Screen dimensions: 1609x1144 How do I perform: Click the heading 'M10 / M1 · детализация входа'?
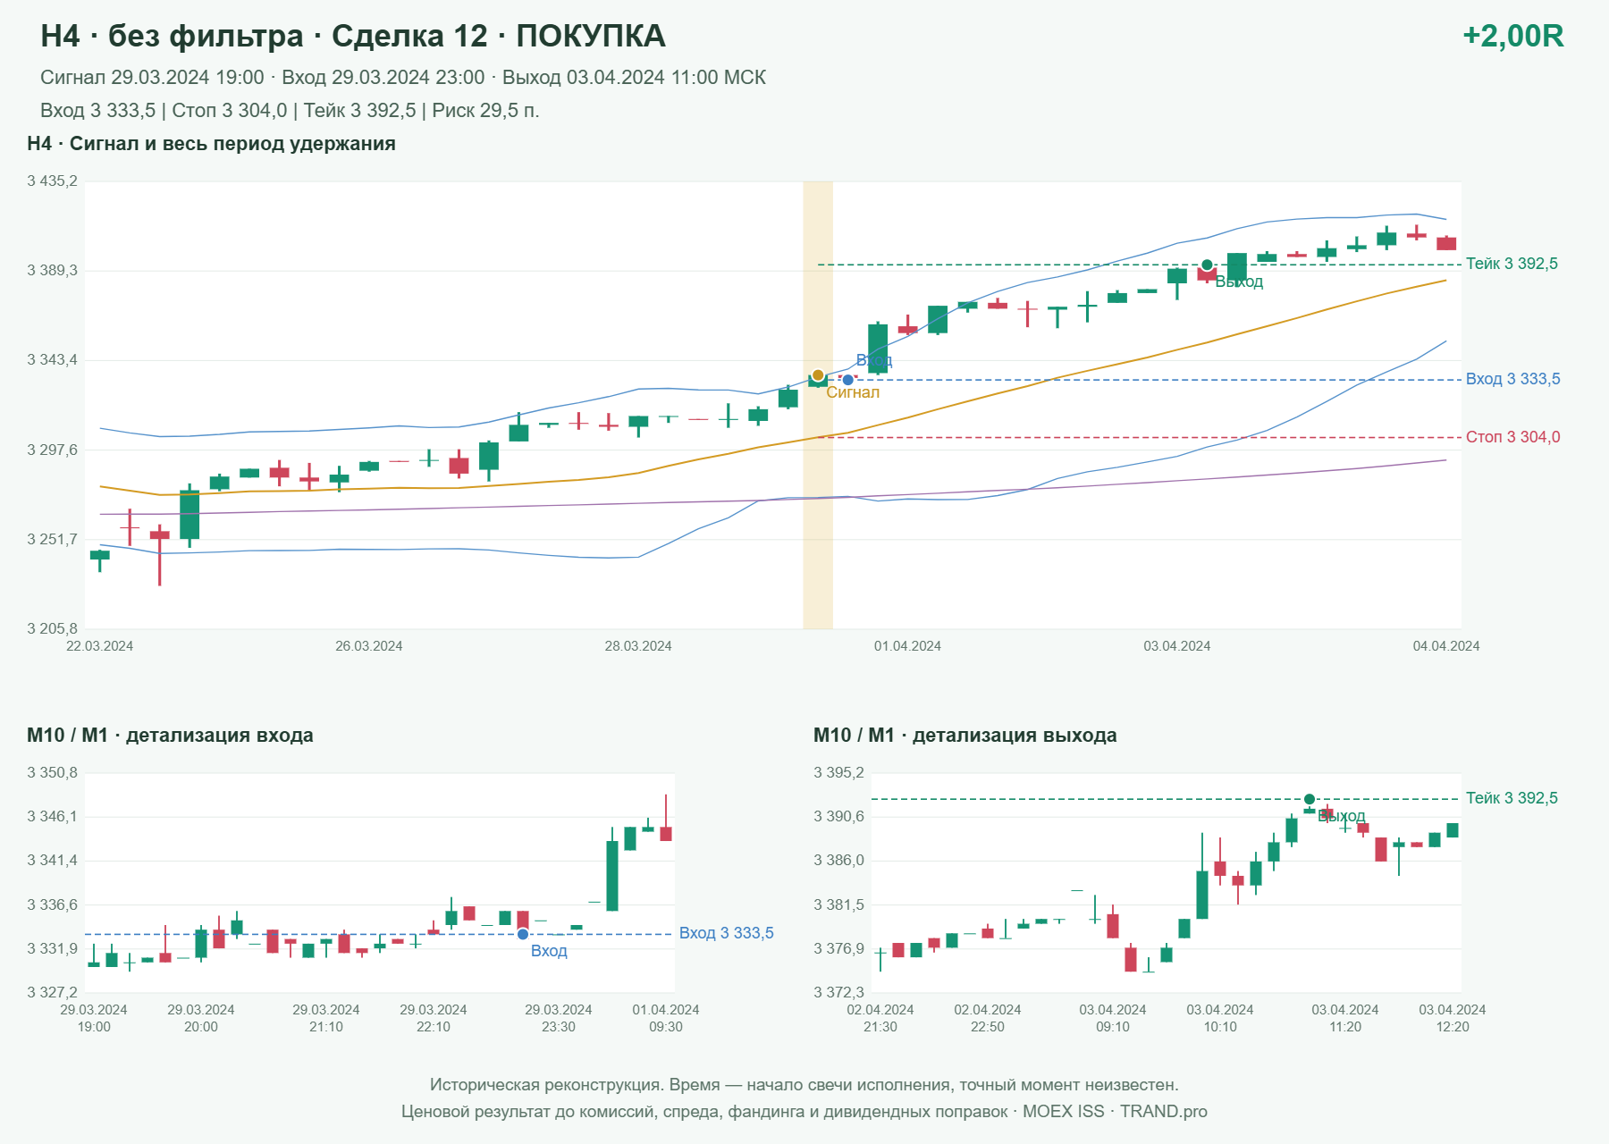pyautogui.click(x=170, y=736)
